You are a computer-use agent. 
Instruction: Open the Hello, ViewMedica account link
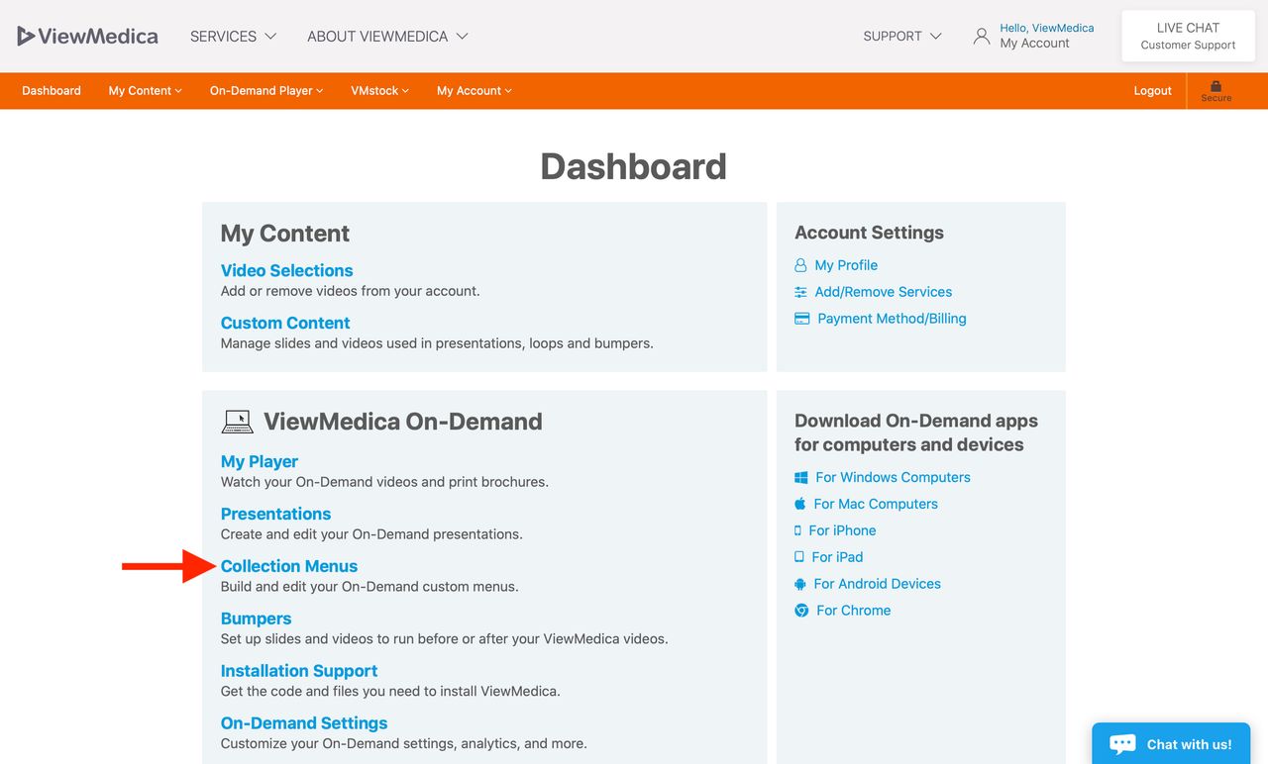(1047, 28)
